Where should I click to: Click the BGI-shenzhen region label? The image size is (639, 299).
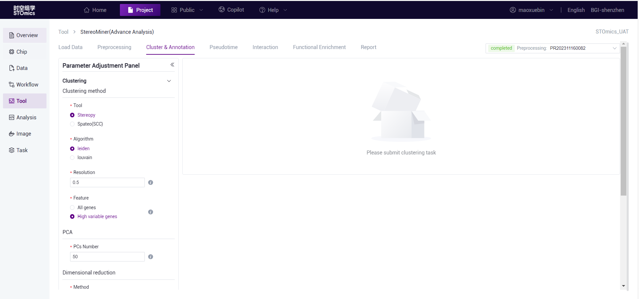[x=607, y=10]
